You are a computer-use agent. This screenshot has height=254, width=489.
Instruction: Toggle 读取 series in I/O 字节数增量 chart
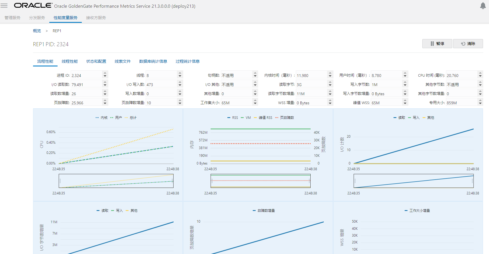click(103, 211)
